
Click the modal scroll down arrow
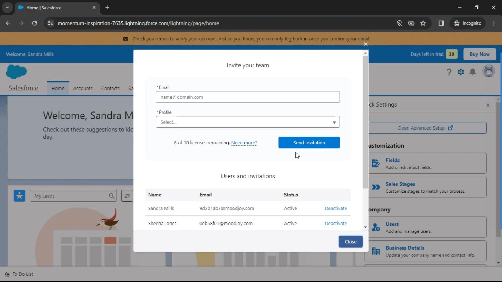pos(365,227)
